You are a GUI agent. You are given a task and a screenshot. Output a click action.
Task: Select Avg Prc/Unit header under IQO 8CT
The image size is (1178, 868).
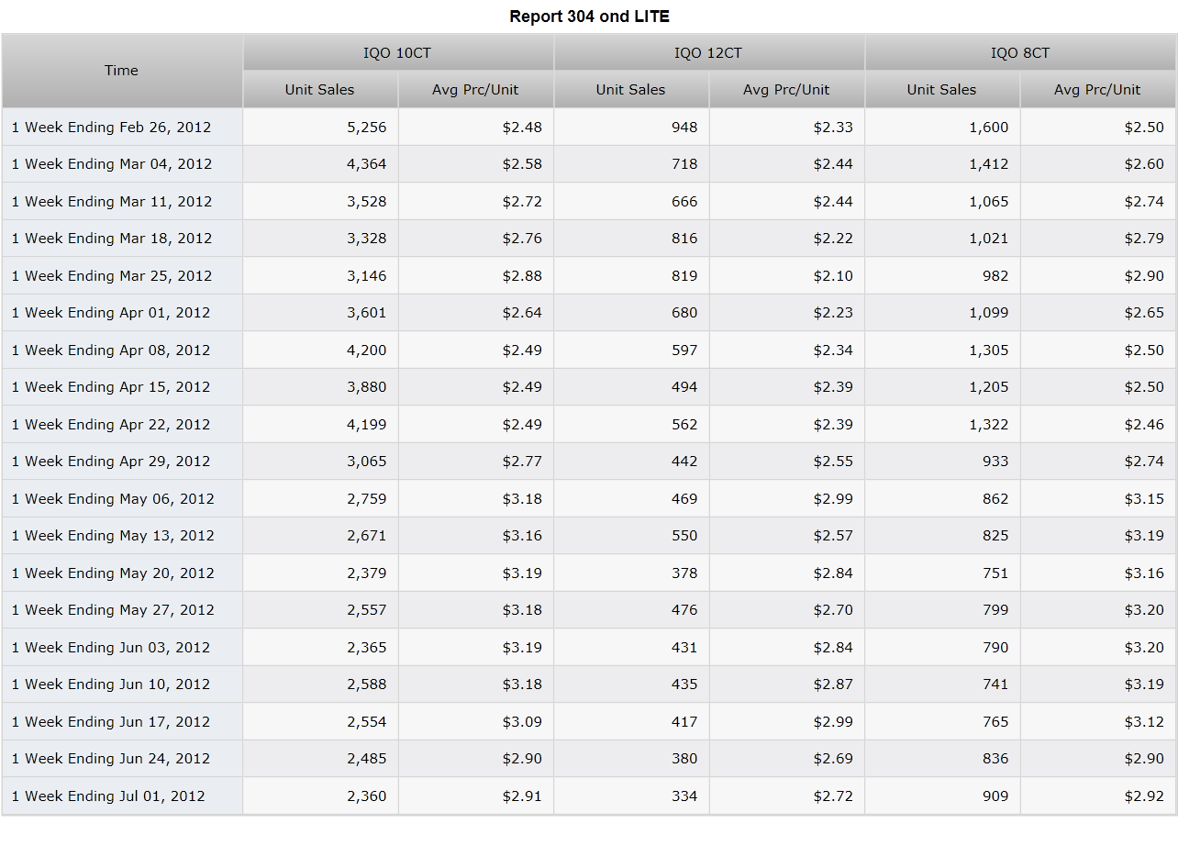1098,90
